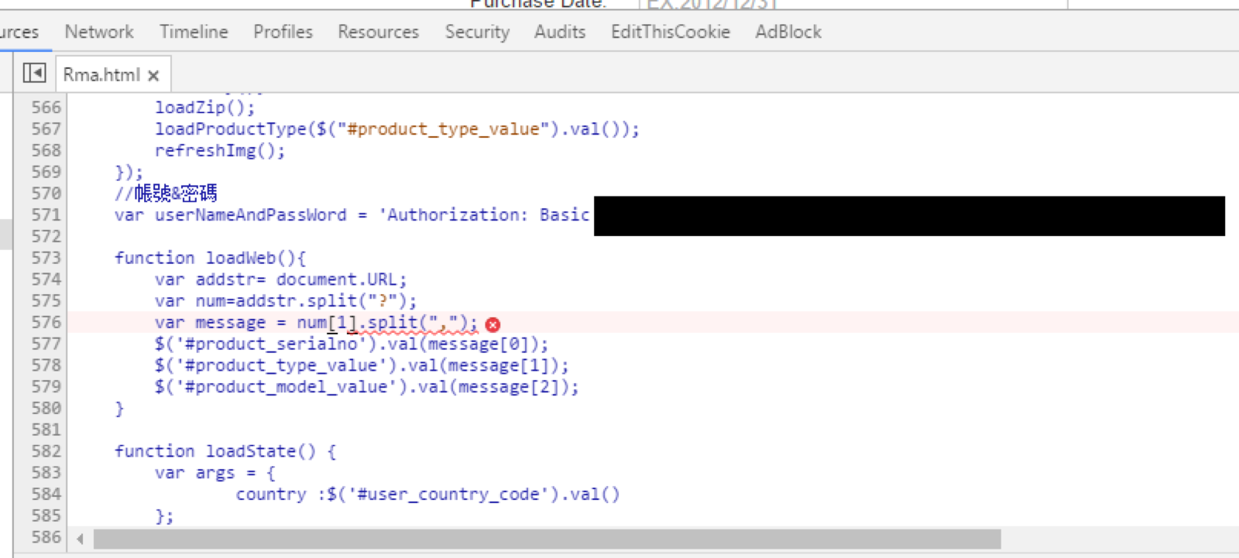Click line number 566 in the gutter

pos(46,108)
